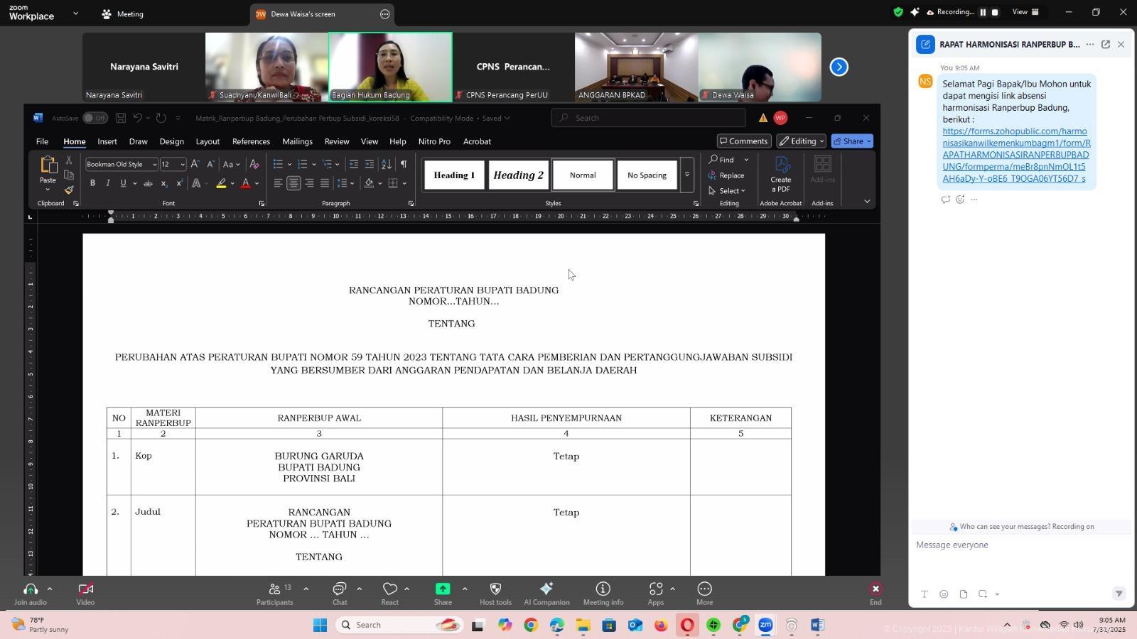The image size is (1137, 639).
Task: Expand the Styles gallery more arrow
Action: pos(686,175)
